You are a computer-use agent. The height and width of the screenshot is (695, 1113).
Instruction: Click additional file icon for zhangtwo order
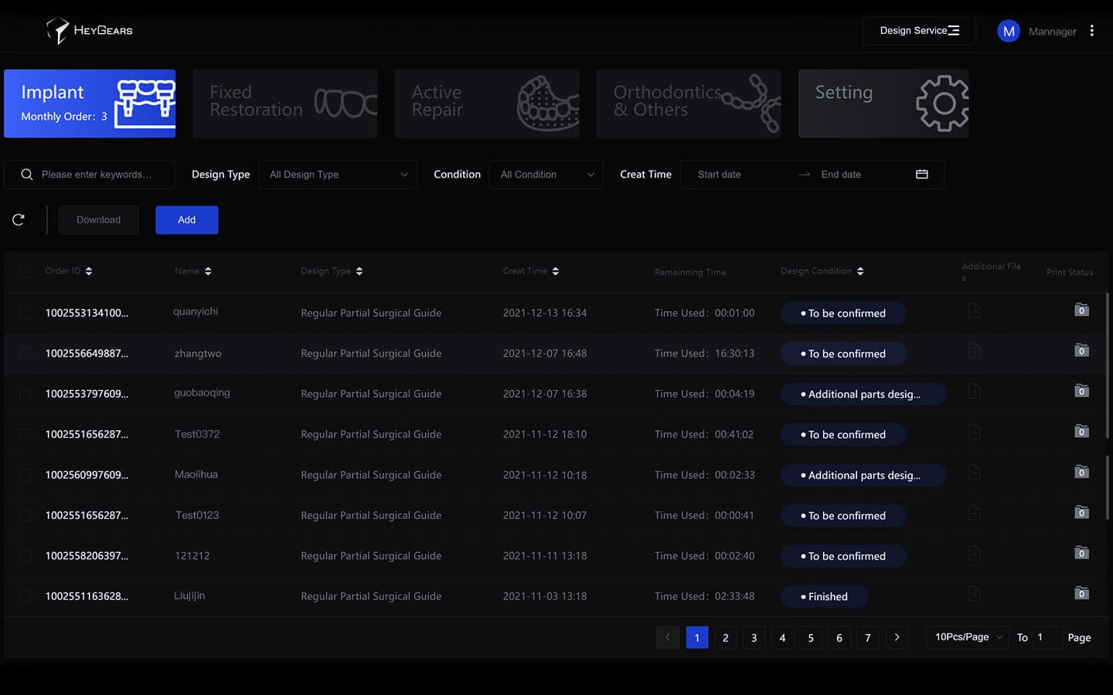tap(975, 351)
